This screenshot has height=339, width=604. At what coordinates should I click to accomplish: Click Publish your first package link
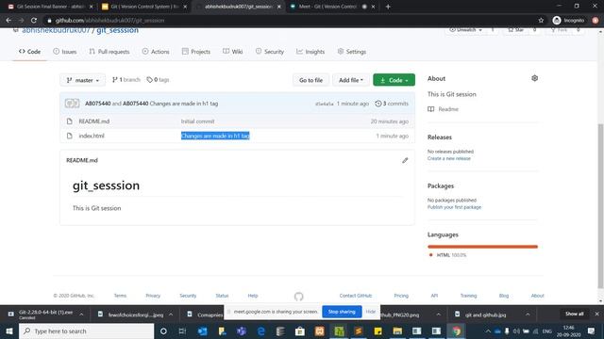[454, 207]
